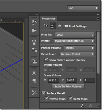Image resolution: width=102 pixels, height=110 pixels.
Task: Select the 3D Print Settings icon
Action: click(53, 26)
